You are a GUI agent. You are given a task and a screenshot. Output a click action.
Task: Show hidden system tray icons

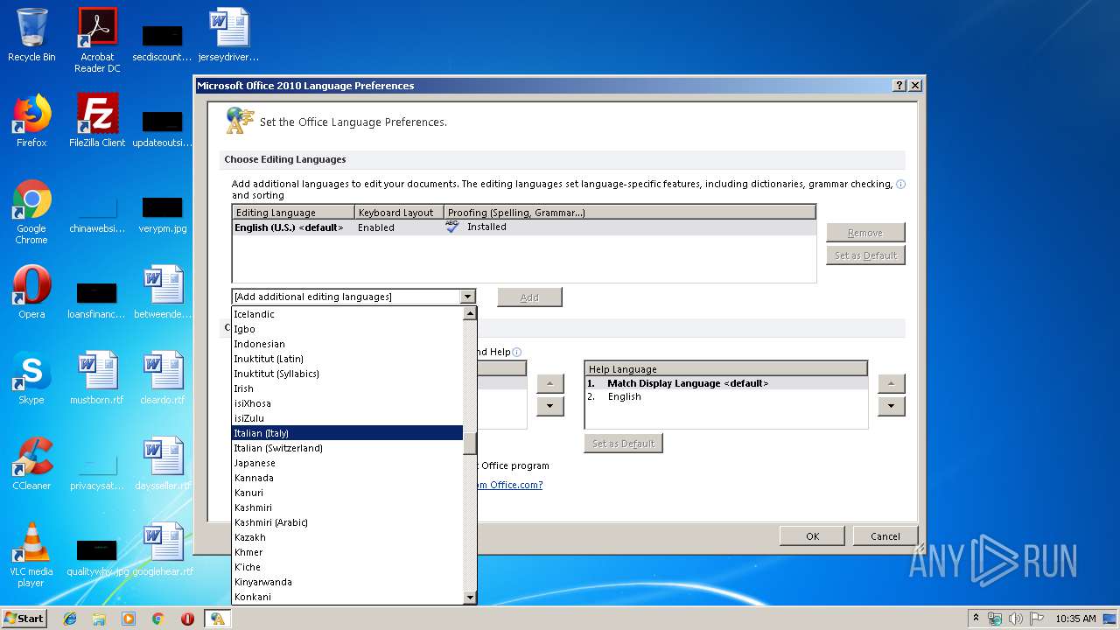(x=976, y=619)
